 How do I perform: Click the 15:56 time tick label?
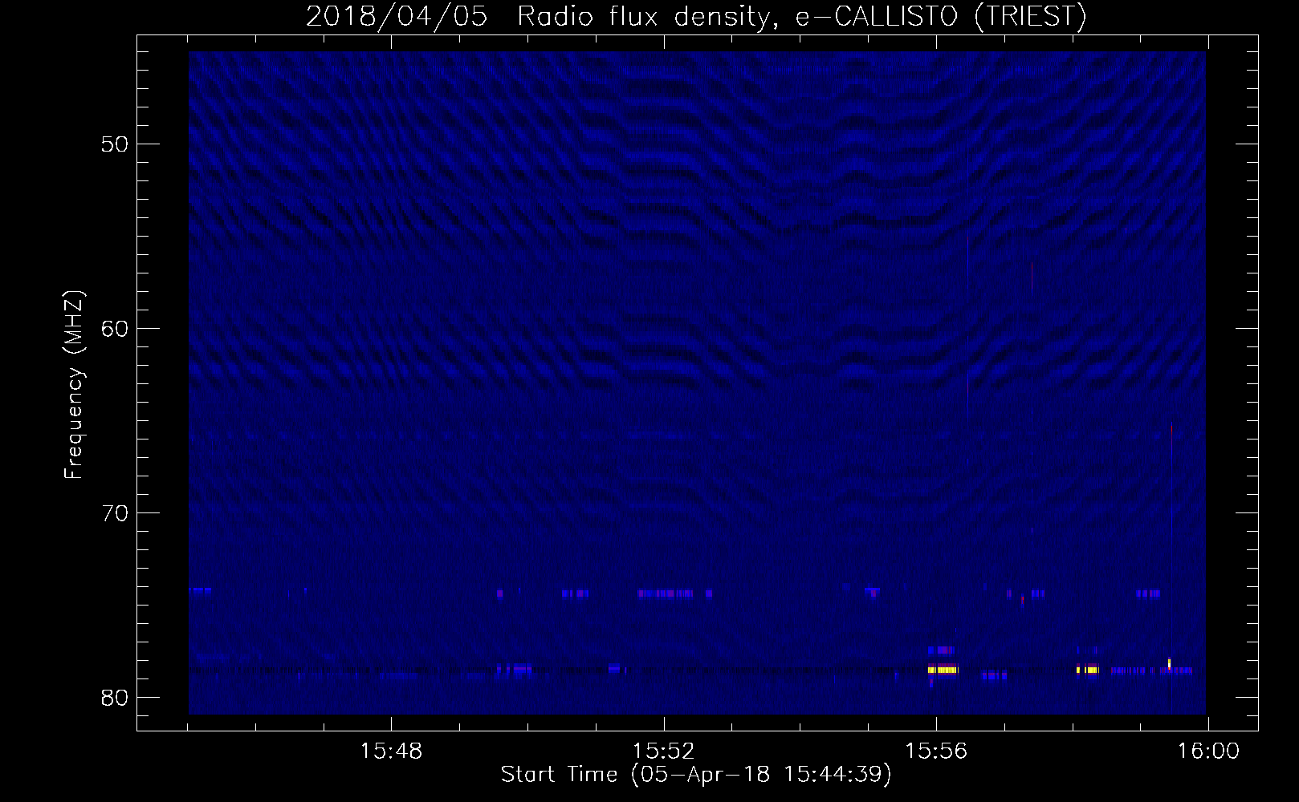point(936,751)
